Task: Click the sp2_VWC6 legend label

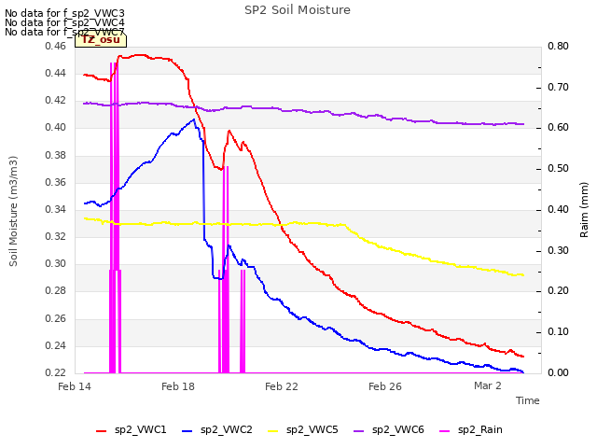Action: (398, 429)
